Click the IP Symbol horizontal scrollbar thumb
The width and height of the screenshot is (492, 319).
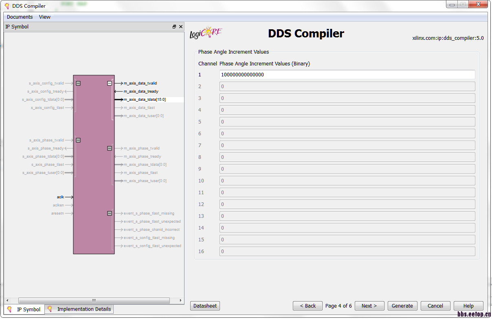[94, 300]
